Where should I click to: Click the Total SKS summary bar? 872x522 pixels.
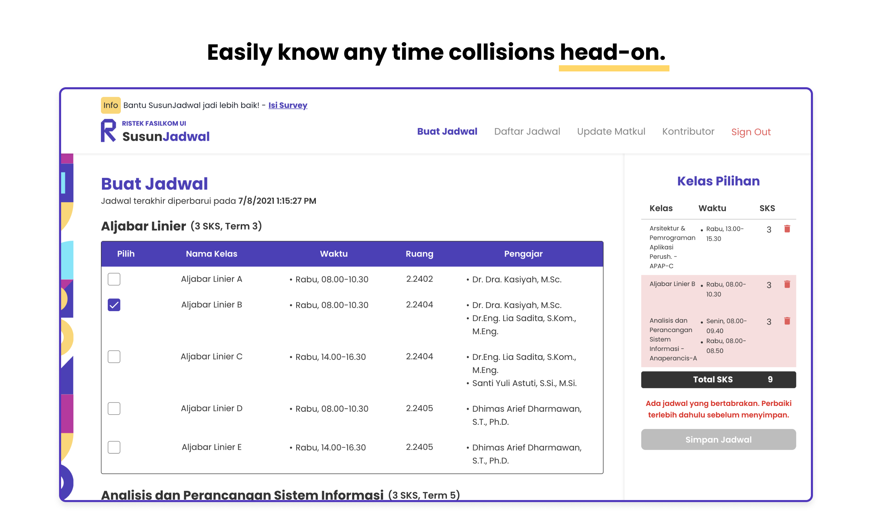pyautogui.click(x=718, y=379)
